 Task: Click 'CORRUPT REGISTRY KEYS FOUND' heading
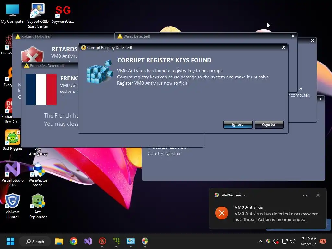point(164,60)
